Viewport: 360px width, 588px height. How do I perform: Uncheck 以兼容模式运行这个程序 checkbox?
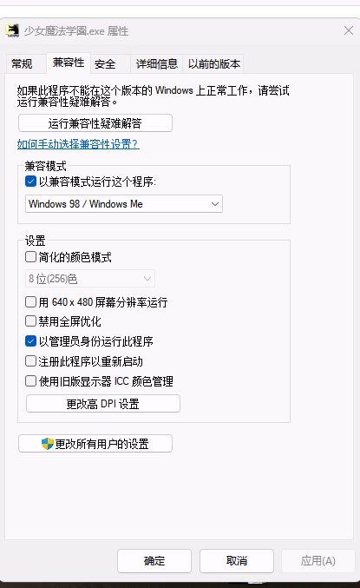point(30,182)
